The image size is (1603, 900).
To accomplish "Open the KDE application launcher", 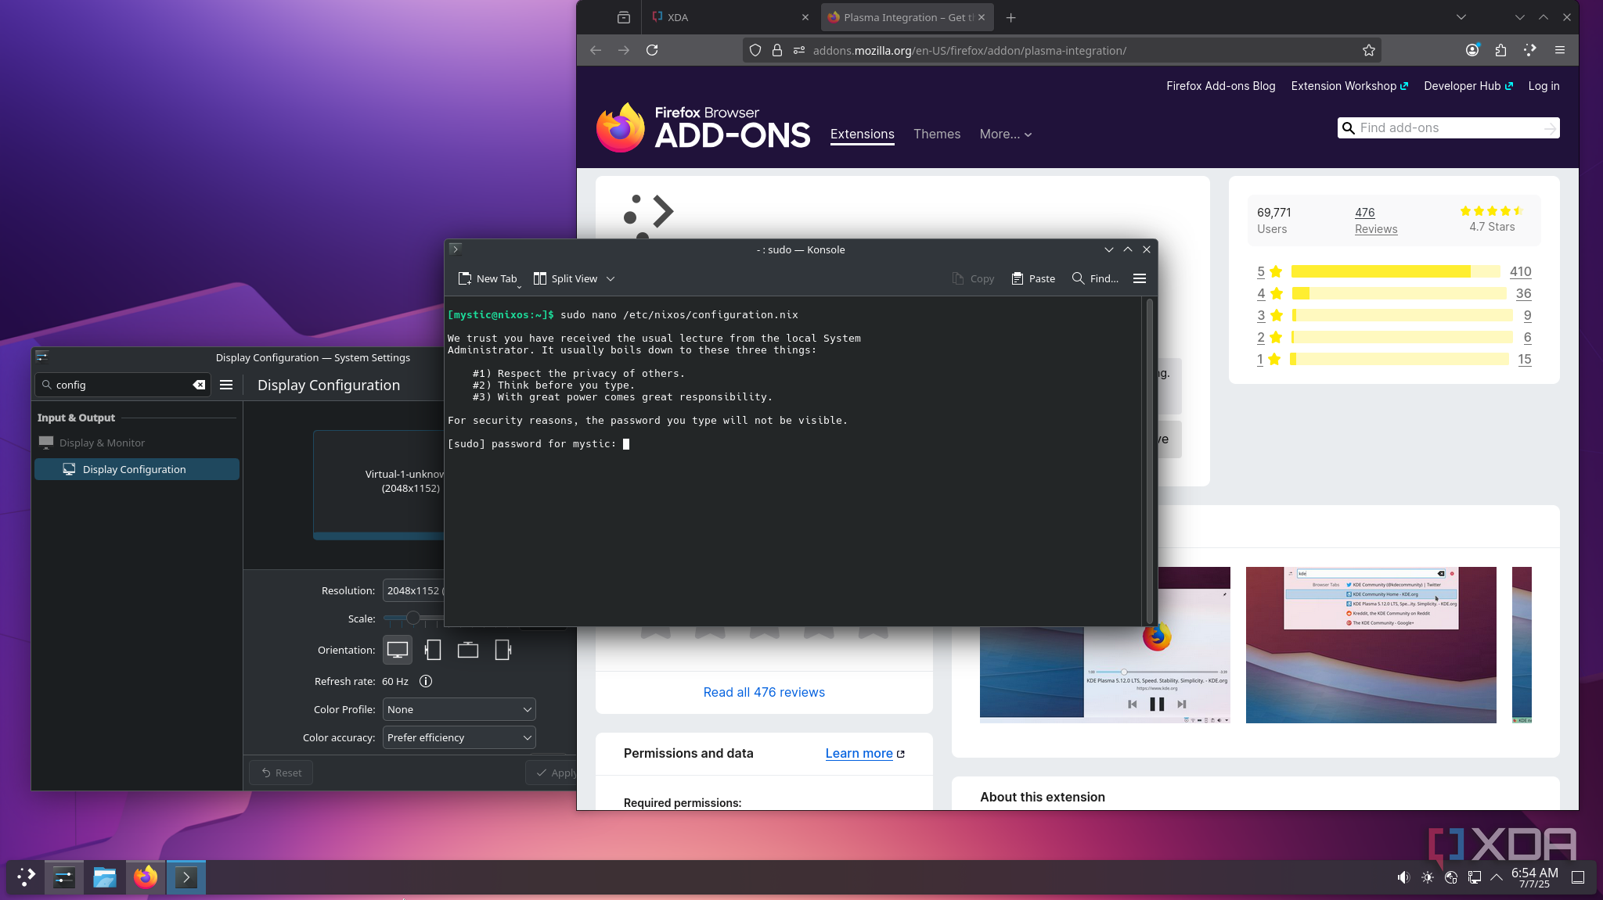I will pyautogui.click(x=26, y=877).
